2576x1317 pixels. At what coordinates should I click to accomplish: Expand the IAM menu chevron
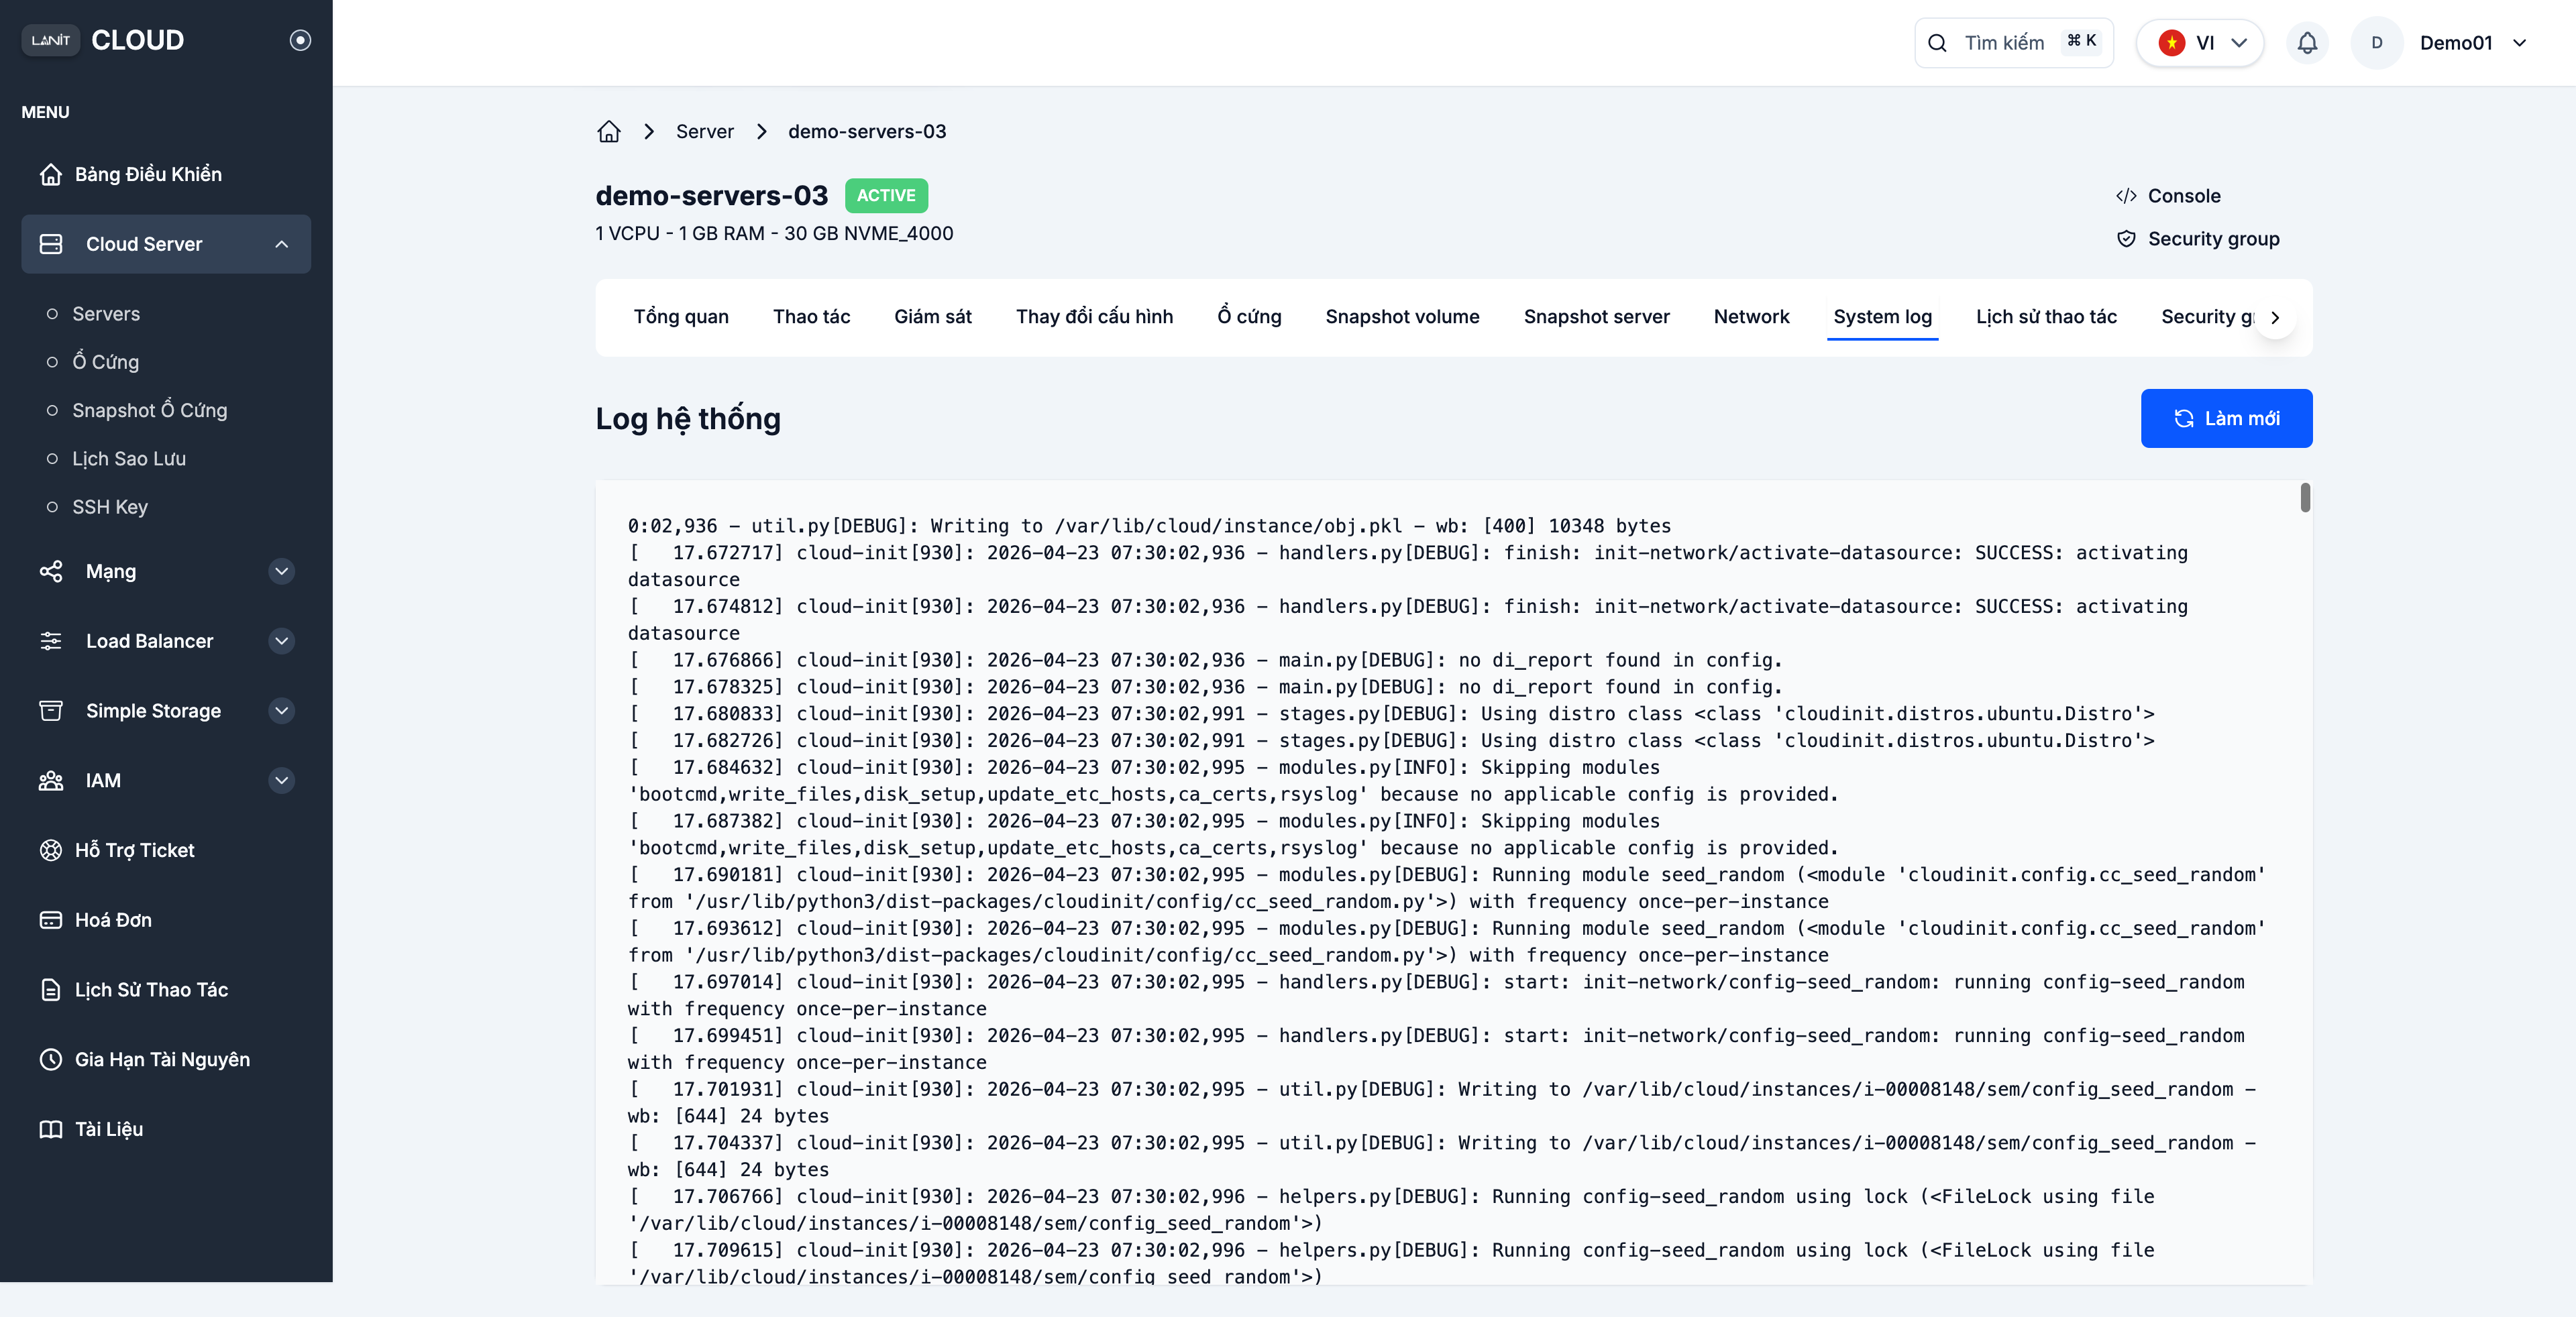pos(282,781)
